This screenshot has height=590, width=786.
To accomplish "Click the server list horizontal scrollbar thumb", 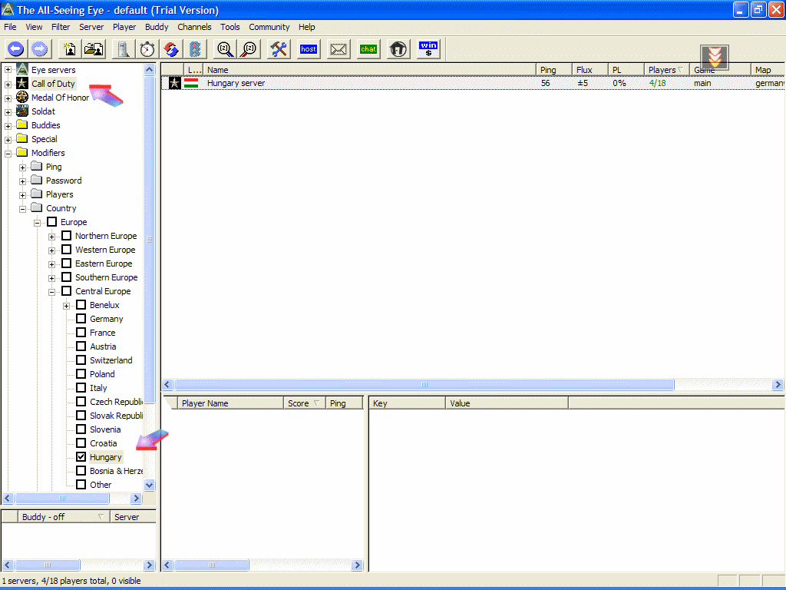I will click(424, 385).
